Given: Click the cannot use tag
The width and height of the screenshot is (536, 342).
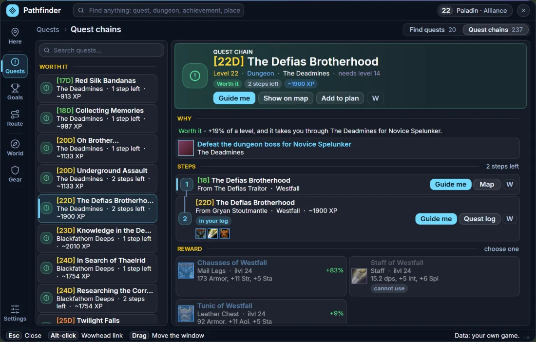Looking at the screenshot, I should [x=389, y=288].
